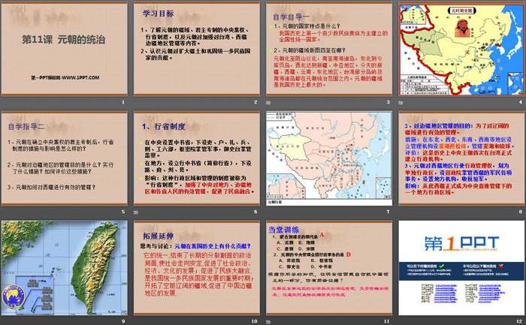Select slide 1 titled 第11课 元朝的统治
Screen dimensions: 526x325
click(x=65, y=49)
